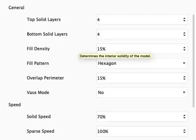Viewport: 196px width, 140px height.
Task: Click the Sparse Speed stepper arrows
Action: [x=184, y=131]
